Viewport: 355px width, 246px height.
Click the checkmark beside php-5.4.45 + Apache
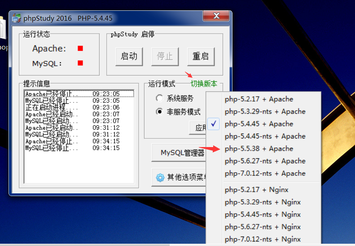[213, 124]
